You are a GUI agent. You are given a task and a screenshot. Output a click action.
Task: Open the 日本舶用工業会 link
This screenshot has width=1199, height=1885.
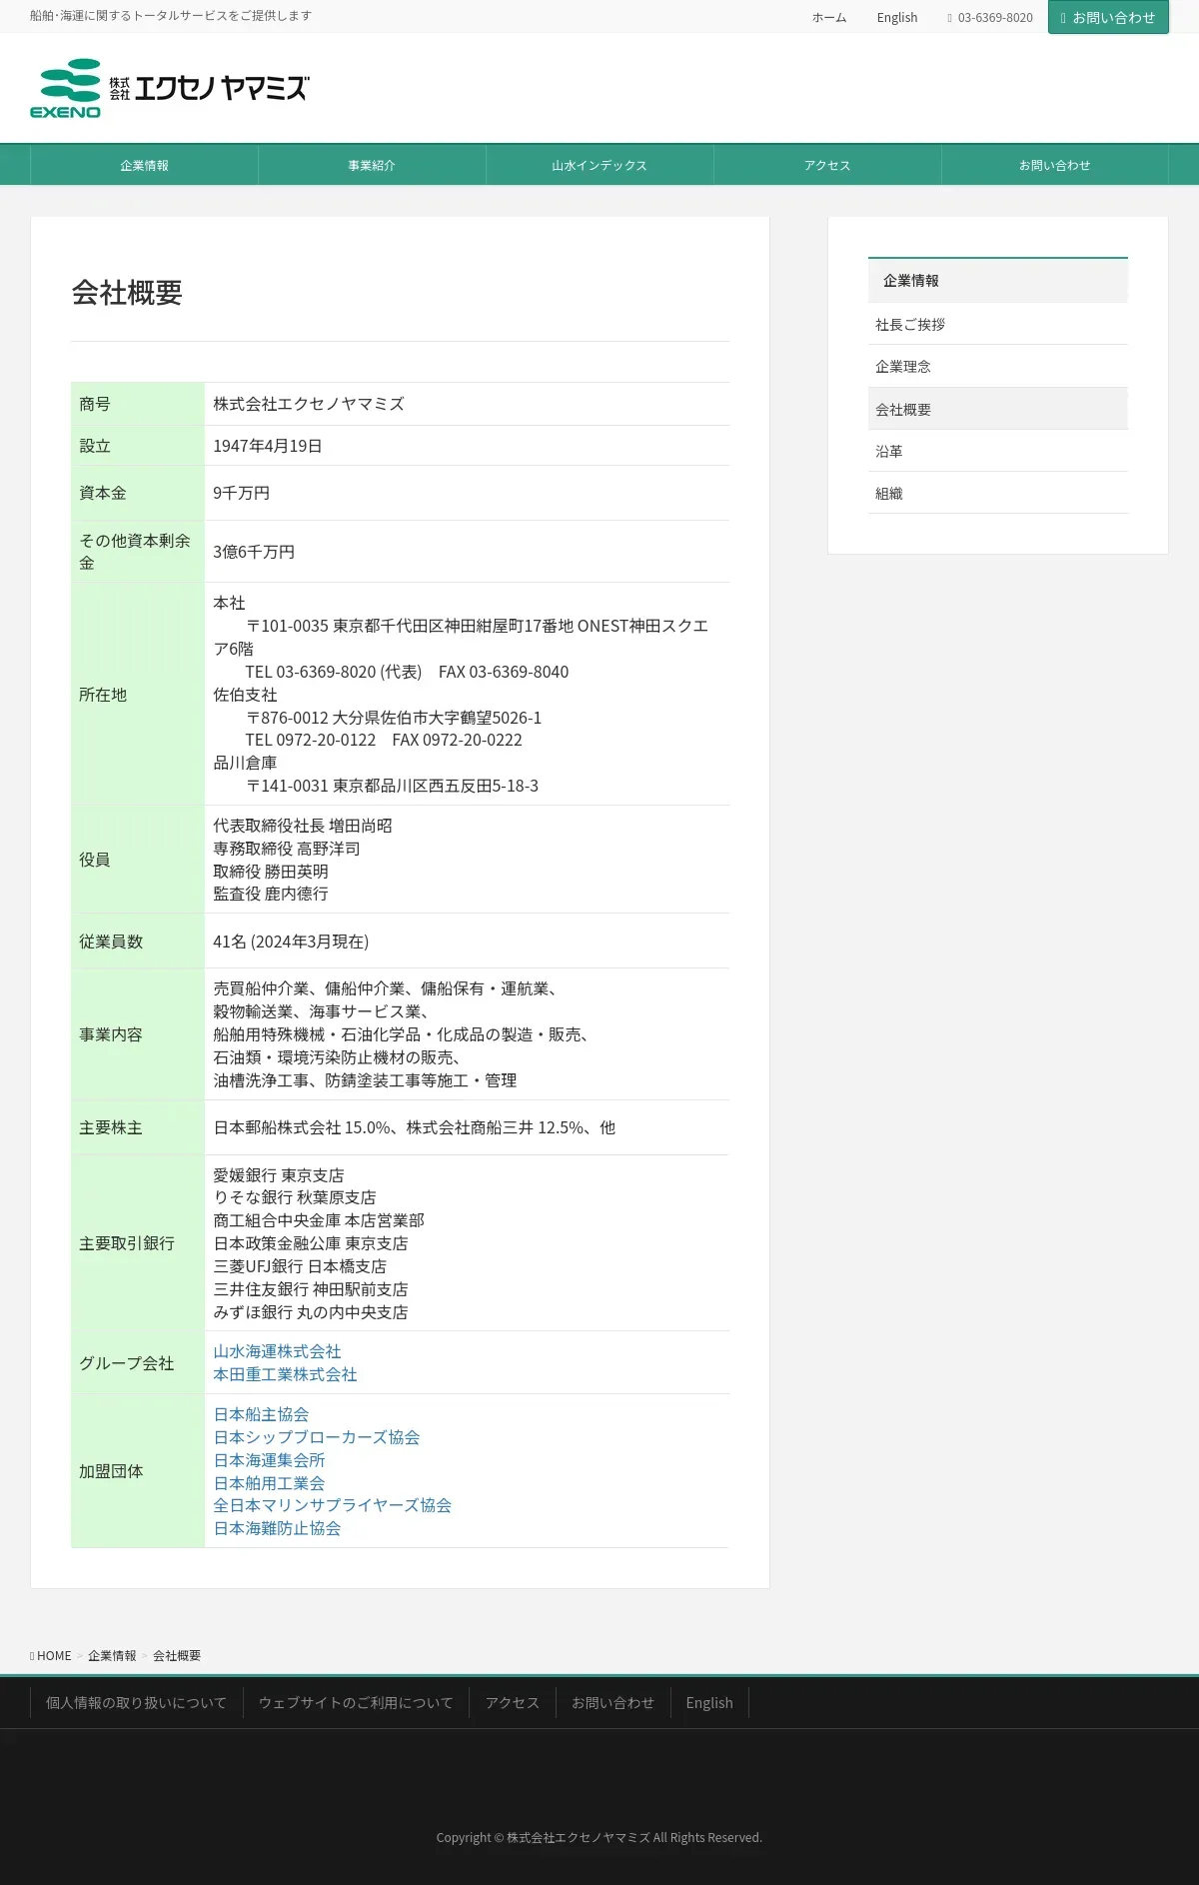coord(269,1483)
